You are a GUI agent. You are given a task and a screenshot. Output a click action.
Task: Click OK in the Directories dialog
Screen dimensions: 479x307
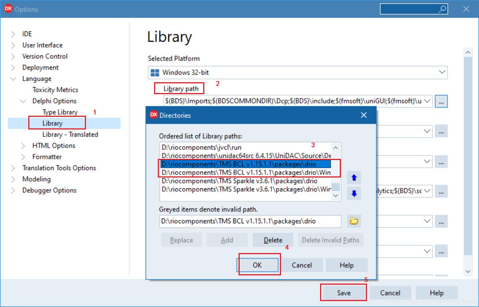257,265
